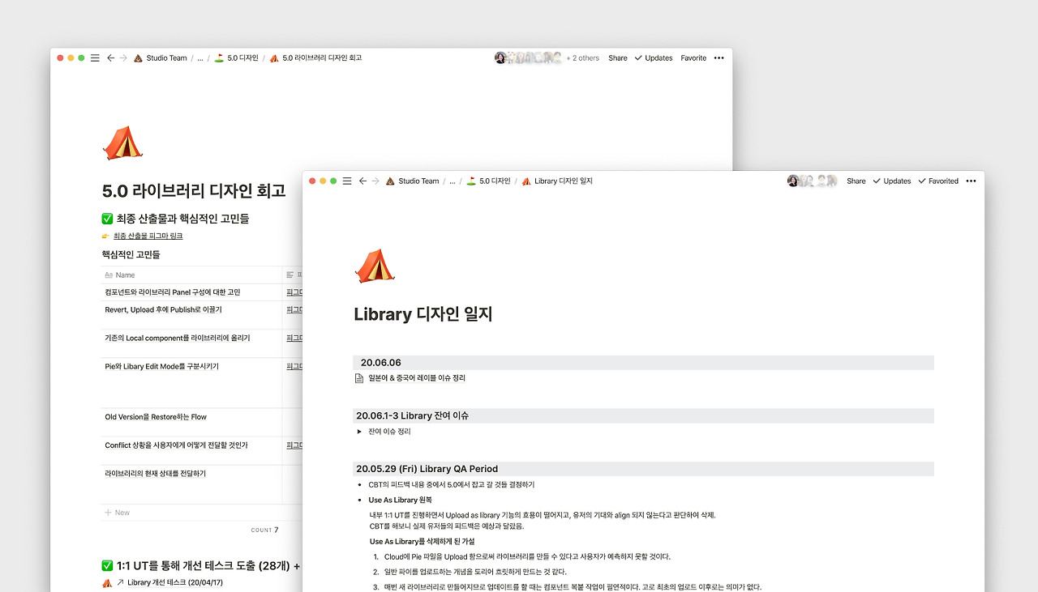Click the Use As Library를 삭제하게 된 가설 subheading
This screenshot has width=1038, height=592.
[422, 542]
